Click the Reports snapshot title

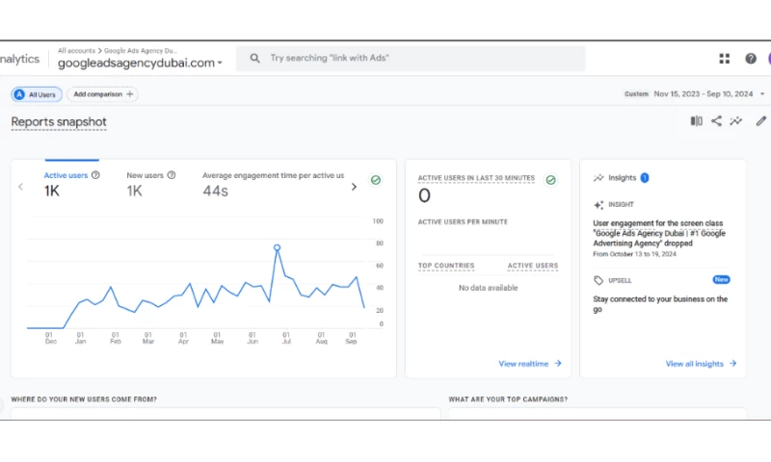(59, 122)
